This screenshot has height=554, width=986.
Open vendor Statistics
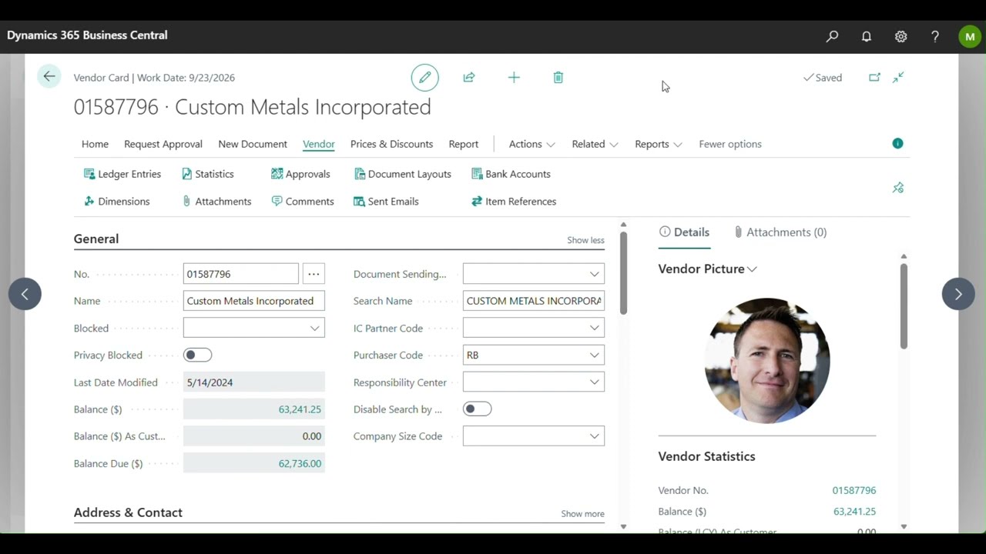pyautogui.click(x=208, y=174)
